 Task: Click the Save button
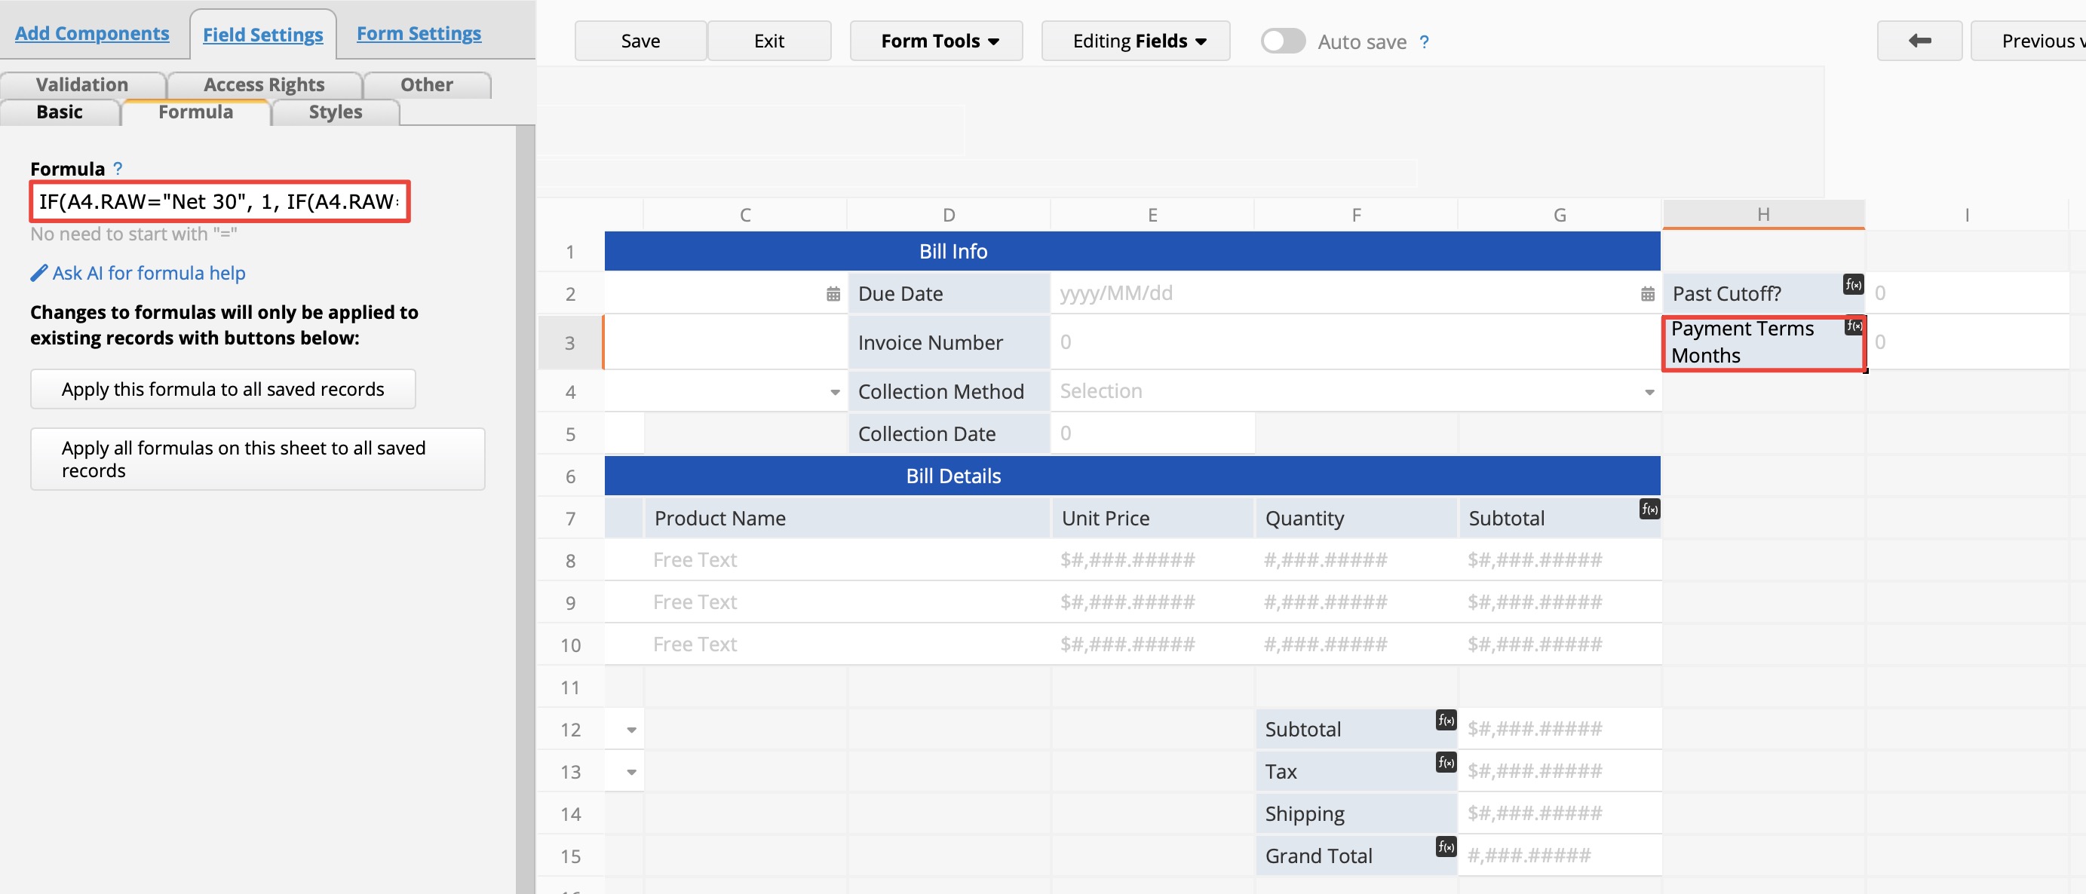pyautogui.click(x=640, y=41)
